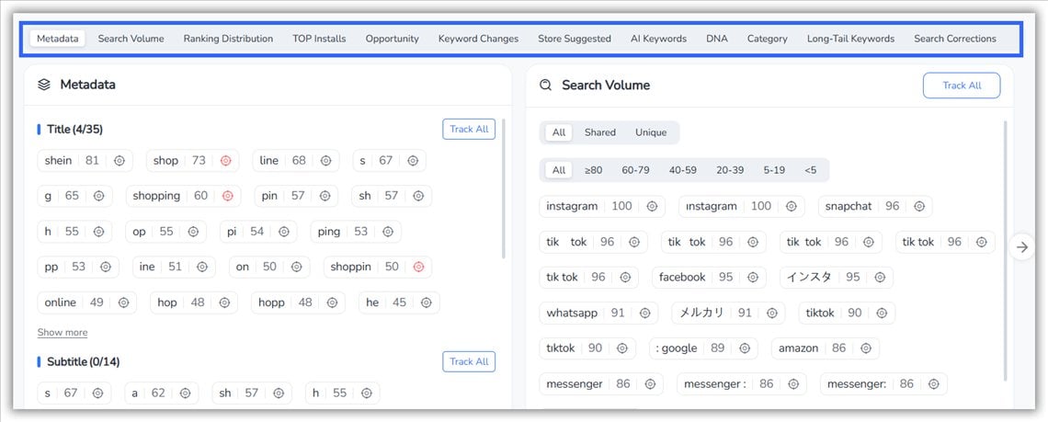The image size is (1048, 422).
Task: Filter search volume by 20-39
Action: point(730,170)
